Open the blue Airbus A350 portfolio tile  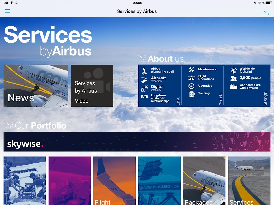tap(159, 181)
